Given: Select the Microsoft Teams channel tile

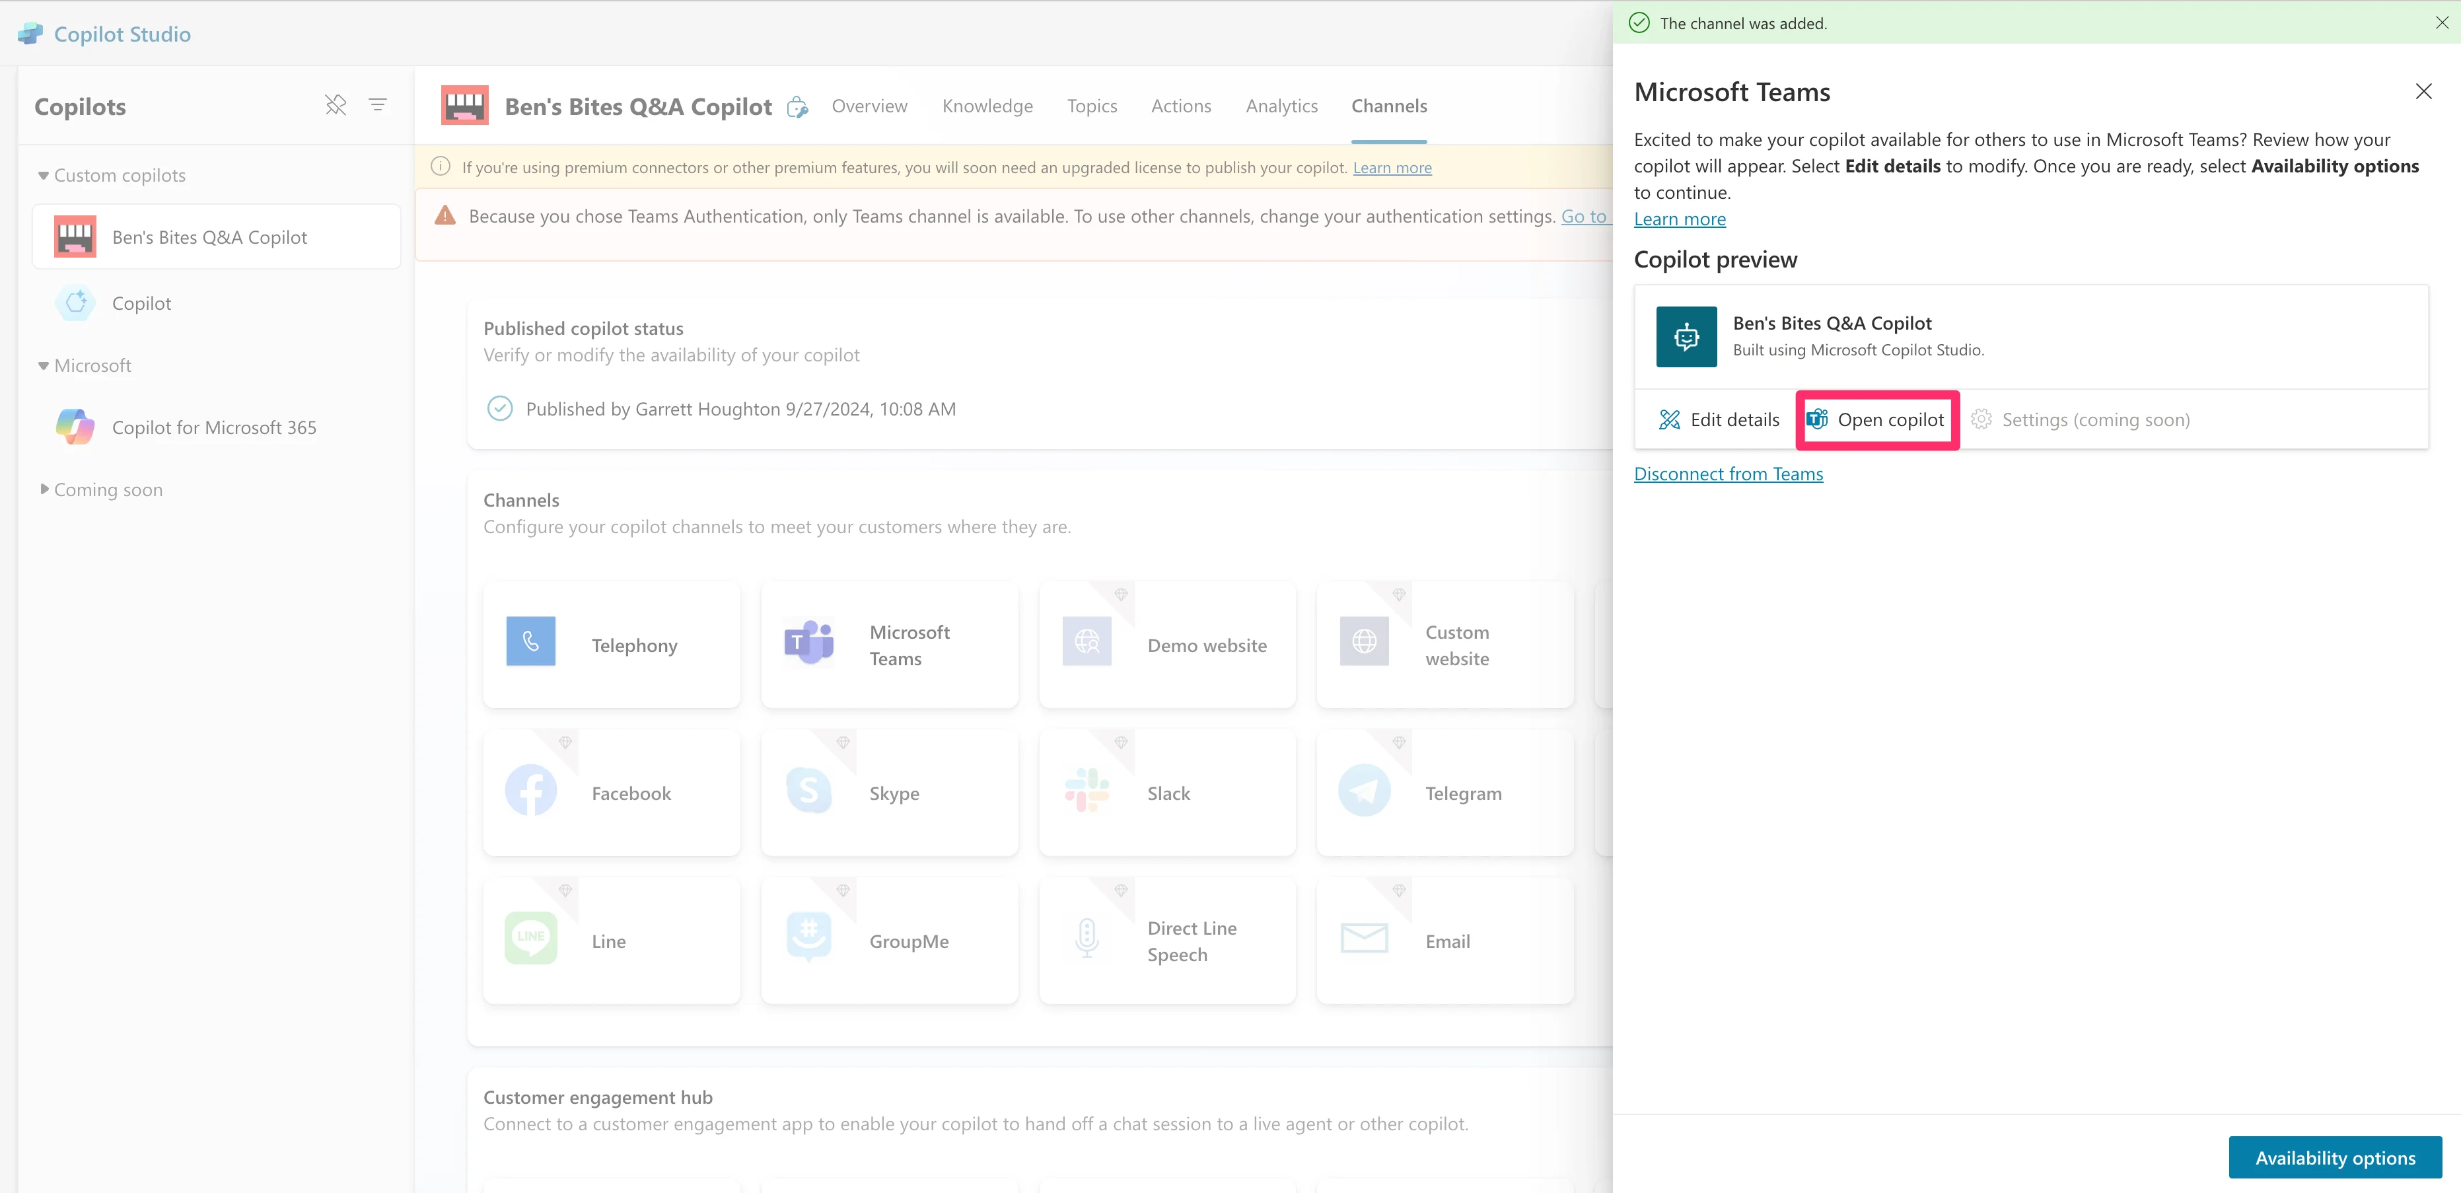Looking at the screenshot, I should (x=890, y=645).
